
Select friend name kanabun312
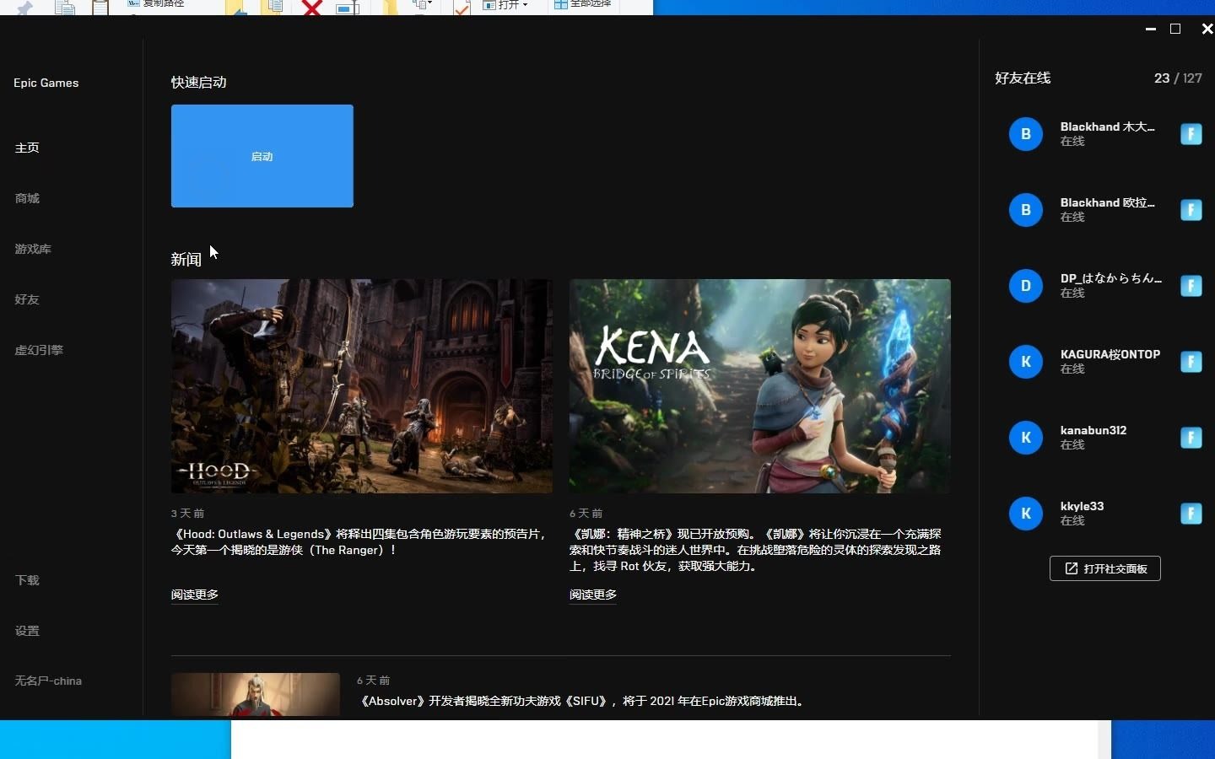1093,430
